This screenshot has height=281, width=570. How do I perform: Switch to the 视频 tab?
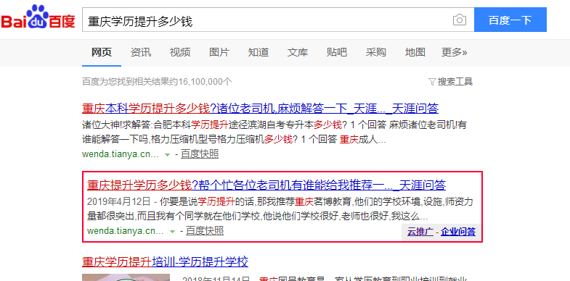point(180,52)
